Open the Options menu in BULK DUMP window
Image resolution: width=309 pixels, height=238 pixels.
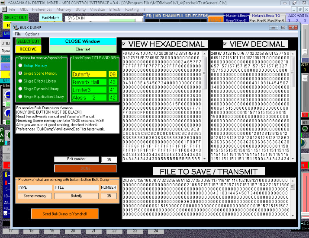tap(32, 34)
